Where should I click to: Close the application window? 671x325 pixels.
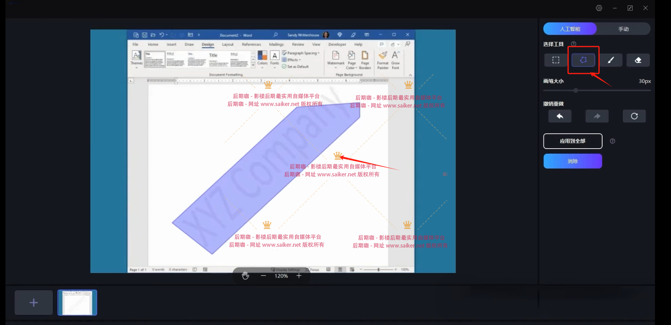click(x=646, y=8)
